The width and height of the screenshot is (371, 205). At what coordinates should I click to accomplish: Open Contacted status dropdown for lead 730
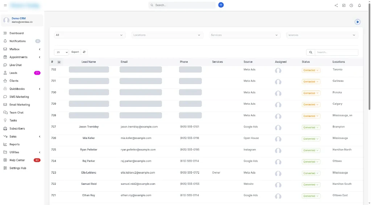[x=311, y=93]
